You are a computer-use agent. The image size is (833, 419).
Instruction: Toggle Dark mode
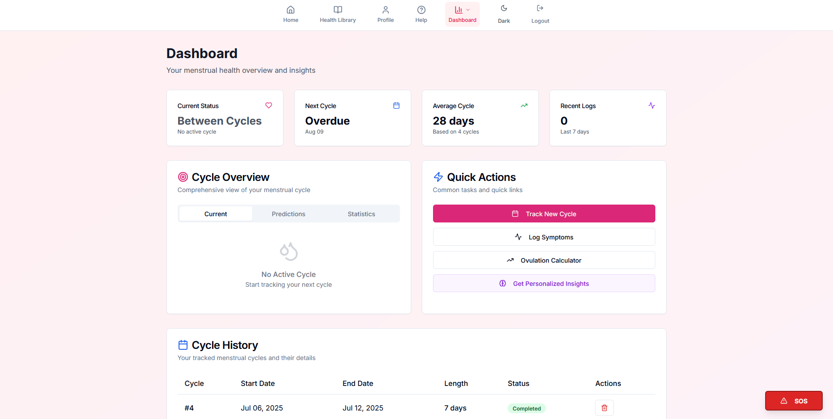[x=504, y=13]
